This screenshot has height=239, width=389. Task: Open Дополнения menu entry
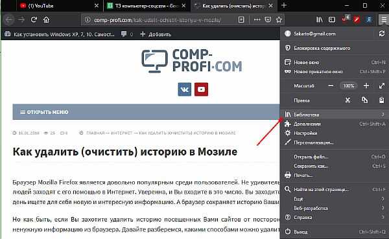334,124
